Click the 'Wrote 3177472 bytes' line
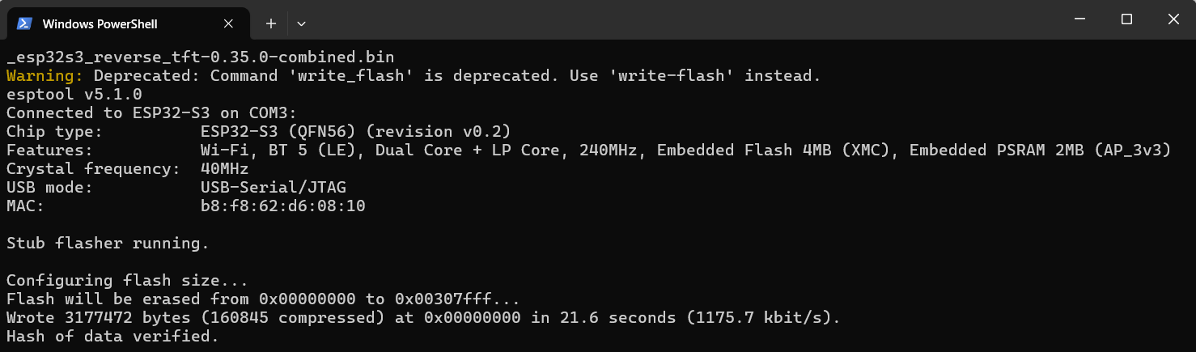Image resolution: width=1196 pixels, height=352 pixels. click(x=423, y=318)
